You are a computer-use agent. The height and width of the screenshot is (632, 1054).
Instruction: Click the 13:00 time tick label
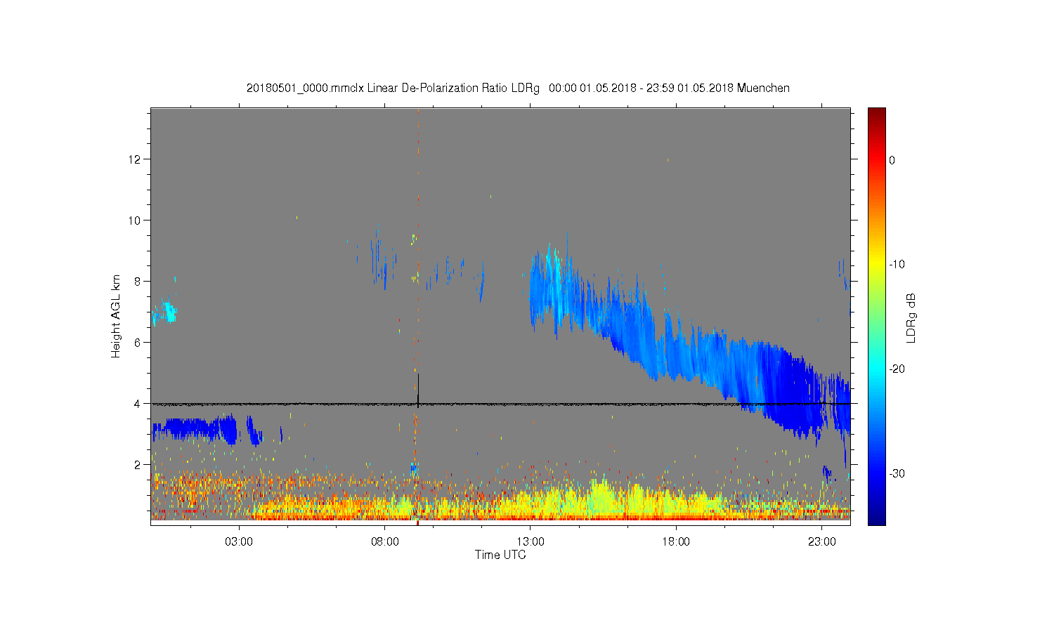[531, 542]
